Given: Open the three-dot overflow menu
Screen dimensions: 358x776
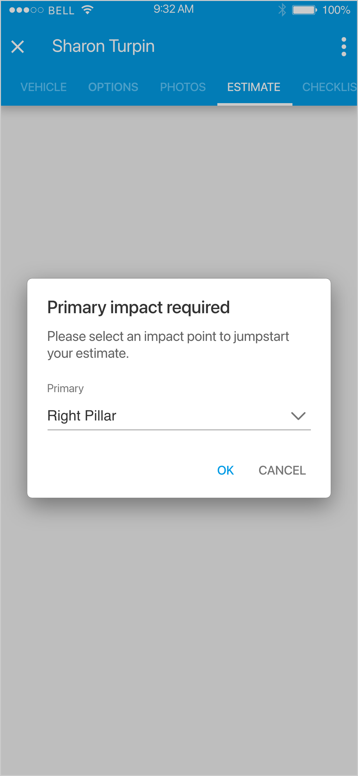Looking at the screenshot, I should 344,47.
